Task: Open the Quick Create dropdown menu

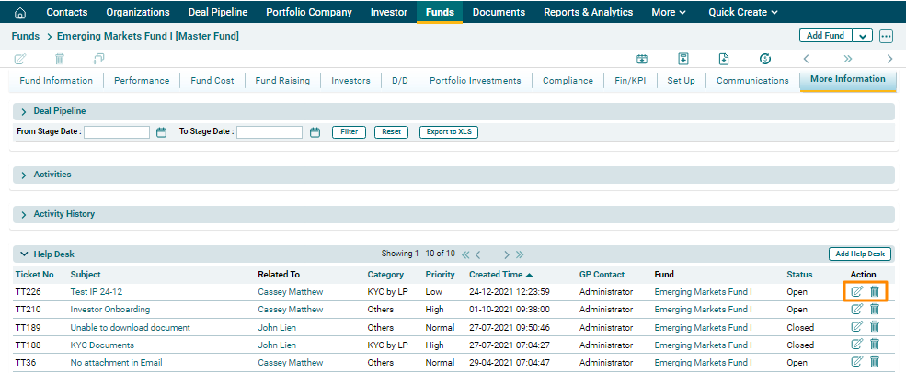Action: pos(743,12)
